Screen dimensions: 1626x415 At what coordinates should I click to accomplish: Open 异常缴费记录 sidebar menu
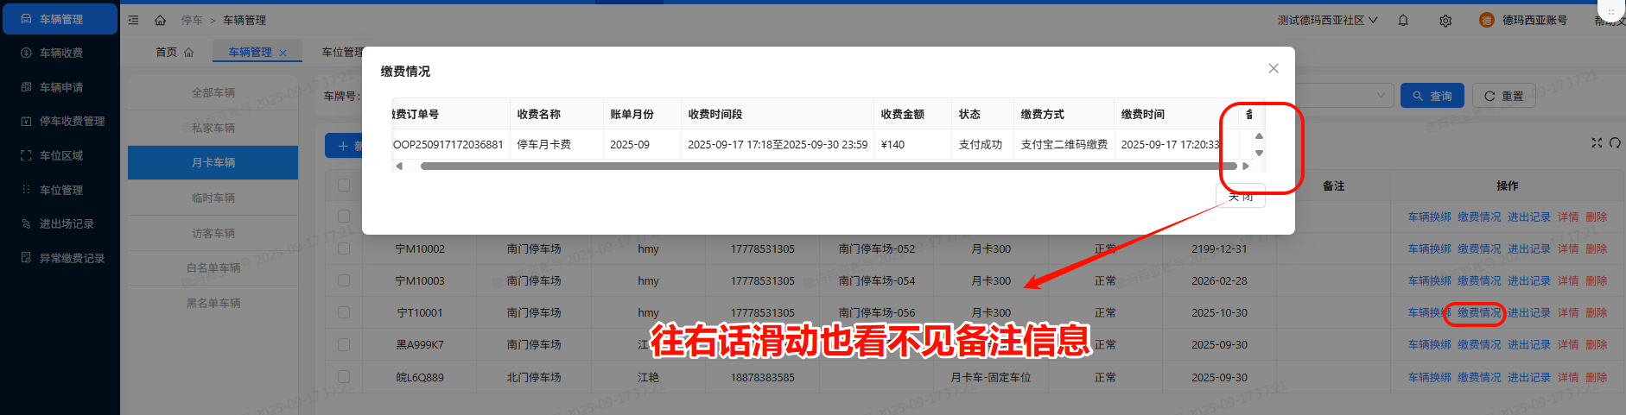pyautogui.click(x=60, y=258)
